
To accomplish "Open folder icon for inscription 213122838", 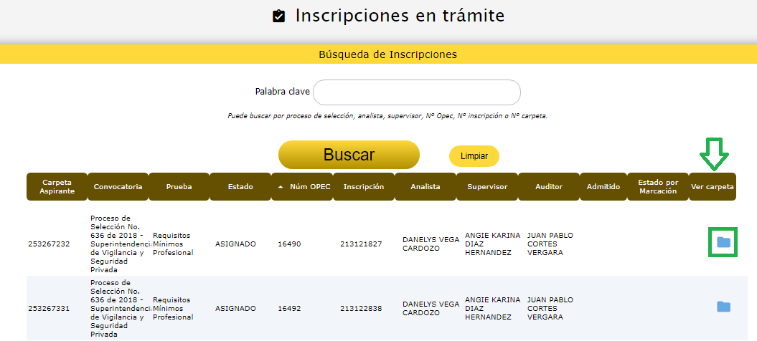I will (723, 307).
